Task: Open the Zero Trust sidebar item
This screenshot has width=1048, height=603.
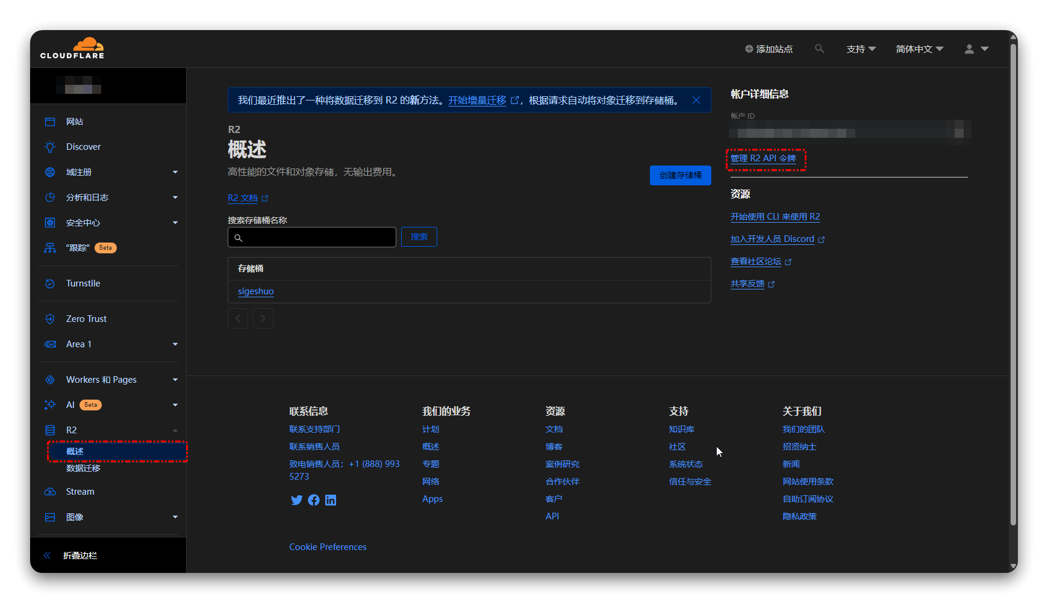Action: point(86,319)
